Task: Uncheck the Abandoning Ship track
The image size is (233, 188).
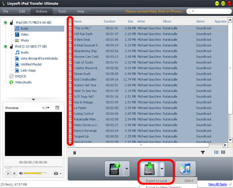Action: [70, 51]
